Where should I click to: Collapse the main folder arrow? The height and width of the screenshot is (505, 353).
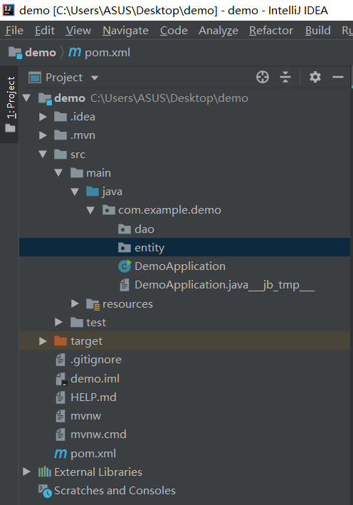(x=58, y=172)
